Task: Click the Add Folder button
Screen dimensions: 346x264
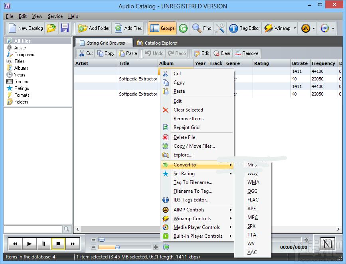Action: click(x=94, y=28)
